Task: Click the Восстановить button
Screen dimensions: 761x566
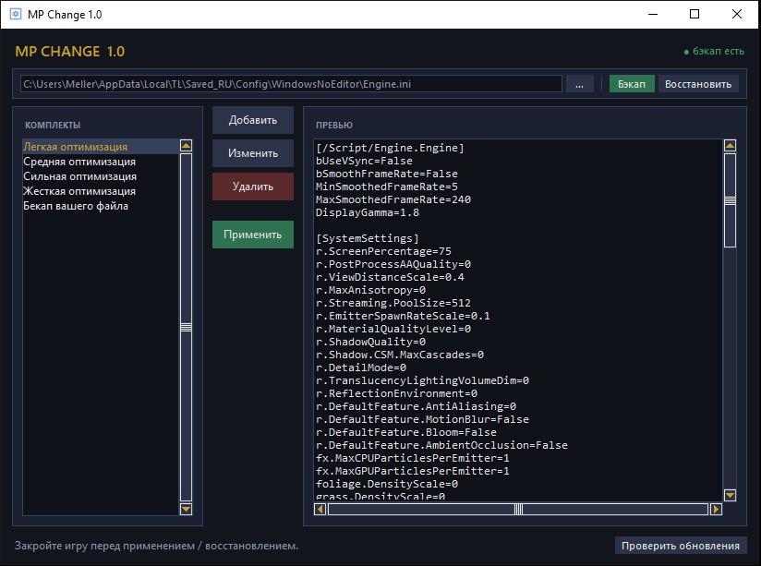Action: [x=698, y=84]
